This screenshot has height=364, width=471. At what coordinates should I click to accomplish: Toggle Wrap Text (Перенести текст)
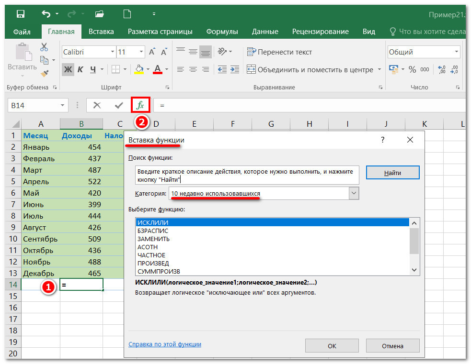tap(279, 52)
